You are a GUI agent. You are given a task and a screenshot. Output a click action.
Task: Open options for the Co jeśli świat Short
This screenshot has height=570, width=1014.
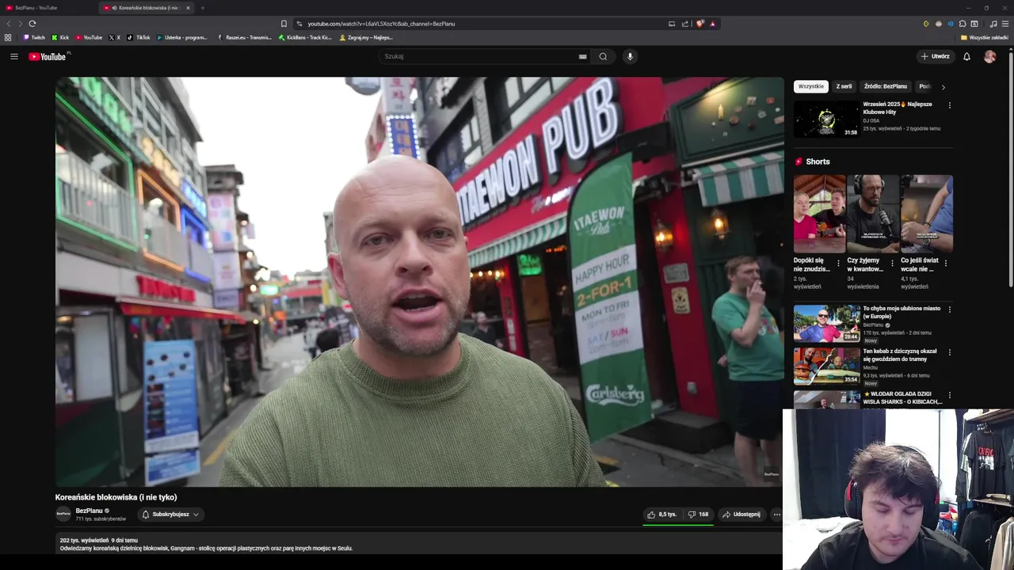coord(946,263)
